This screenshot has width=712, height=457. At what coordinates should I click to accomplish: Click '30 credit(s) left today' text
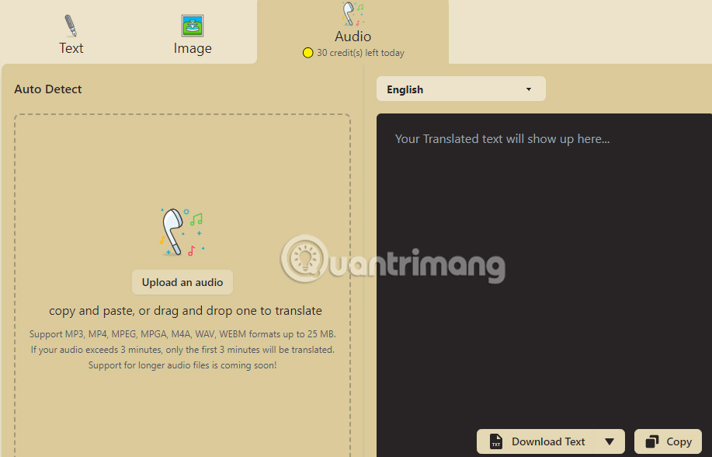point(360,53)
